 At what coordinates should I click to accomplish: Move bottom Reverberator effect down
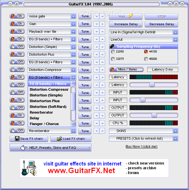coord(97,131)
